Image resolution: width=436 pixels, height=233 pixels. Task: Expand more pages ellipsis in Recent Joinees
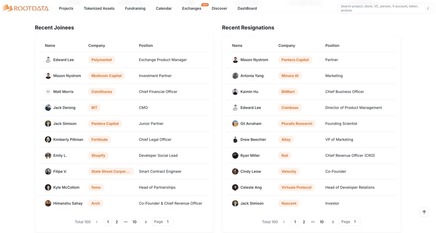126,222
